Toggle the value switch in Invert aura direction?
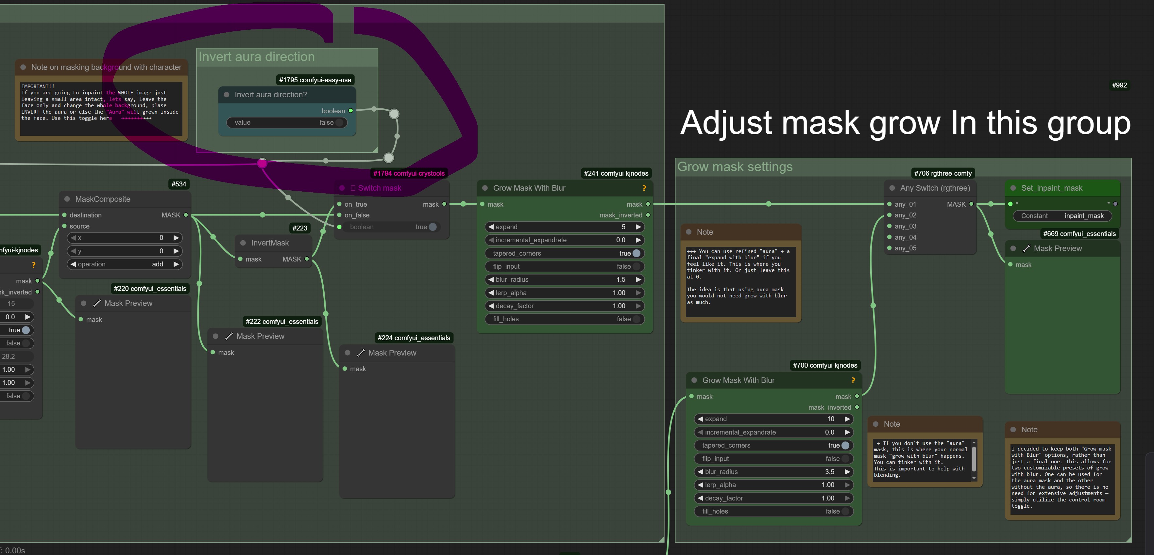Image resolution: width=1154 pixels, height=555 pixels. tap(287, 122)
